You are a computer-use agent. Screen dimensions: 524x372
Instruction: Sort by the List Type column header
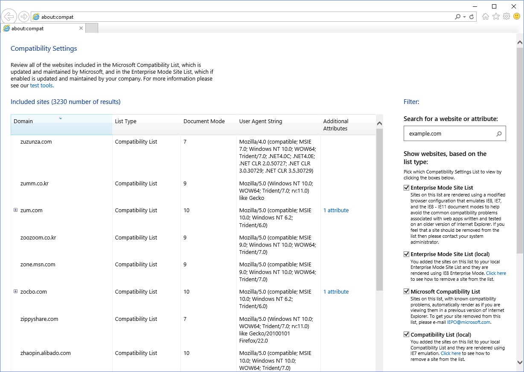click(x=146, y=124)
